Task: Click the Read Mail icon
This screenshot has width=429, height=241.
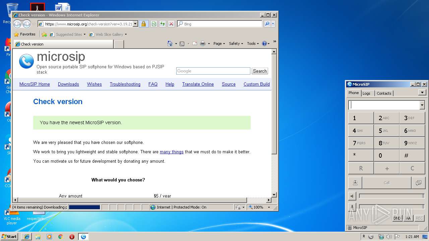Action: [195, 44]
